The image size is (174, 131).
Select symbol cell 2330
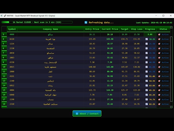[12, 48]
